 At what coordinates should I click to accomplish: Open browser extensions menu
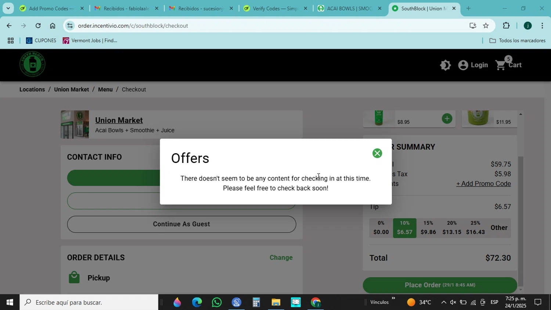[x=506, y=26]
